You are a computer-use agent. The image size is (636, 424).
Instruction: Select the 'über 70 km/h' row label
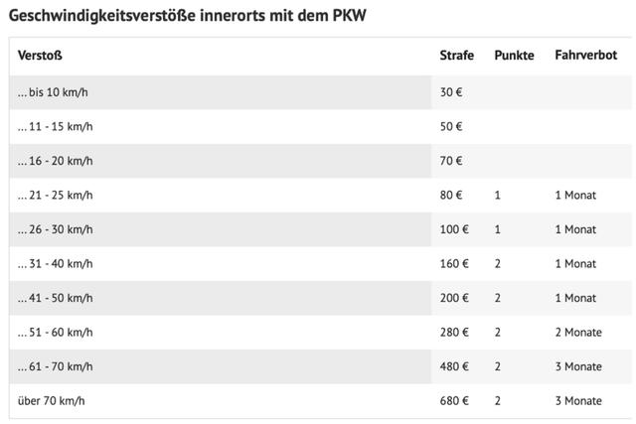[52, 401]
